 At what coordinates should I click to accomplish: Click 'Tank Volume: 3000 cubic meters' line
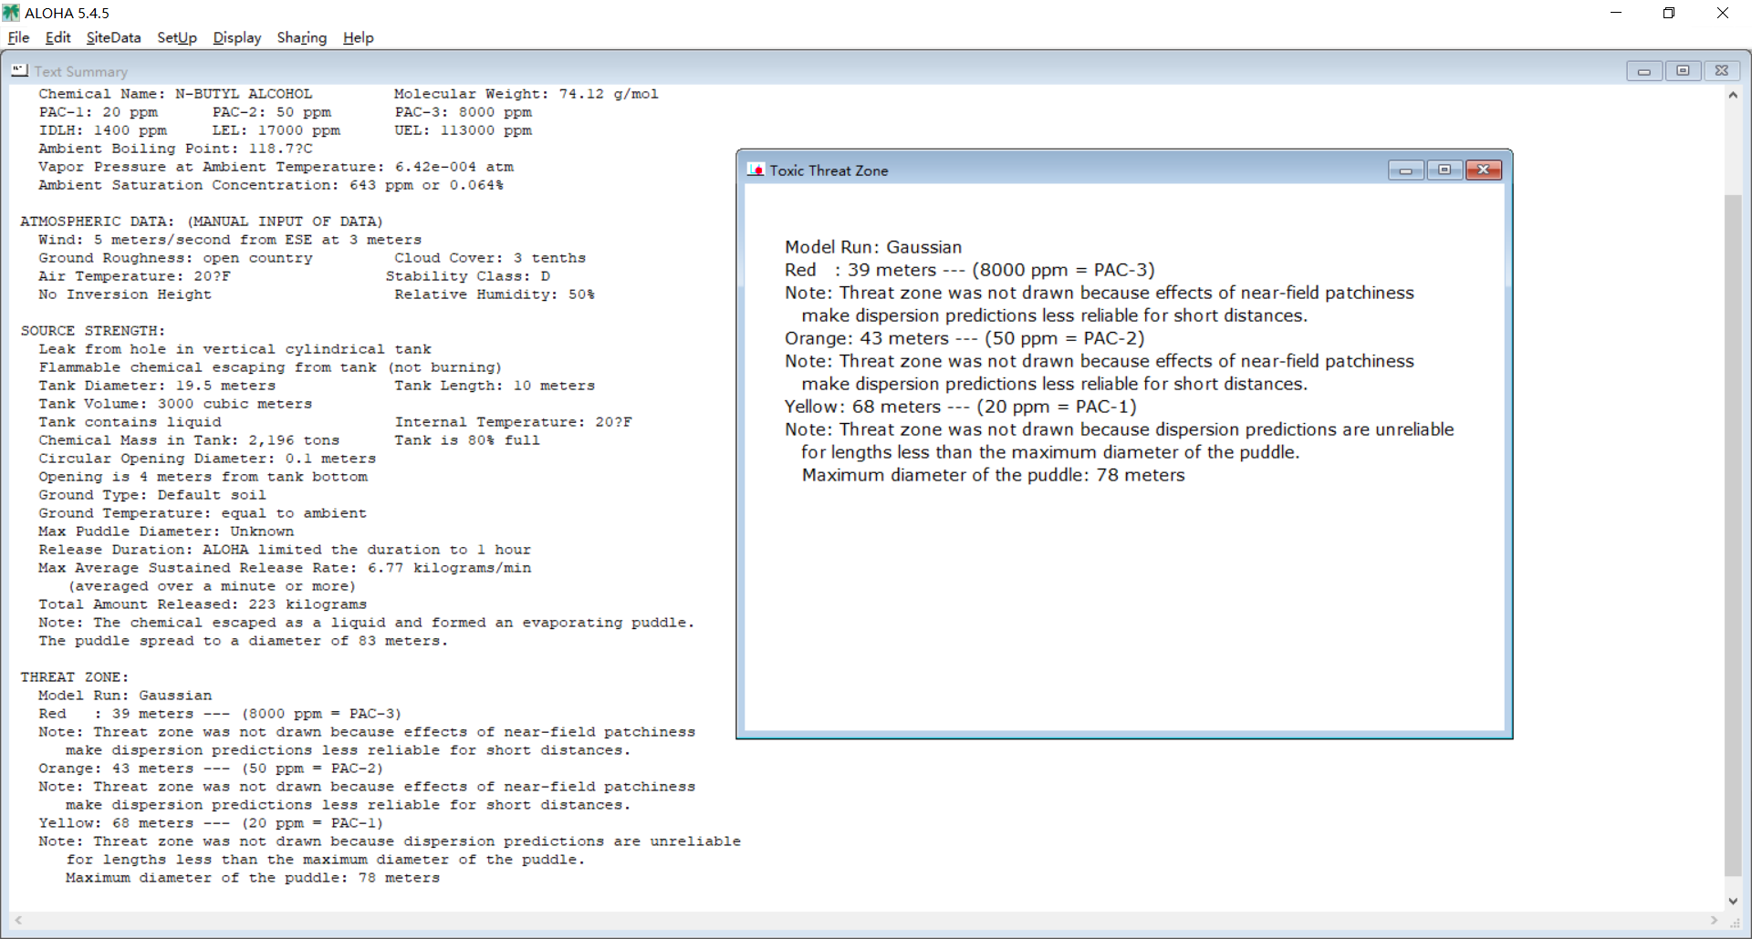click(x=175, y=404)
